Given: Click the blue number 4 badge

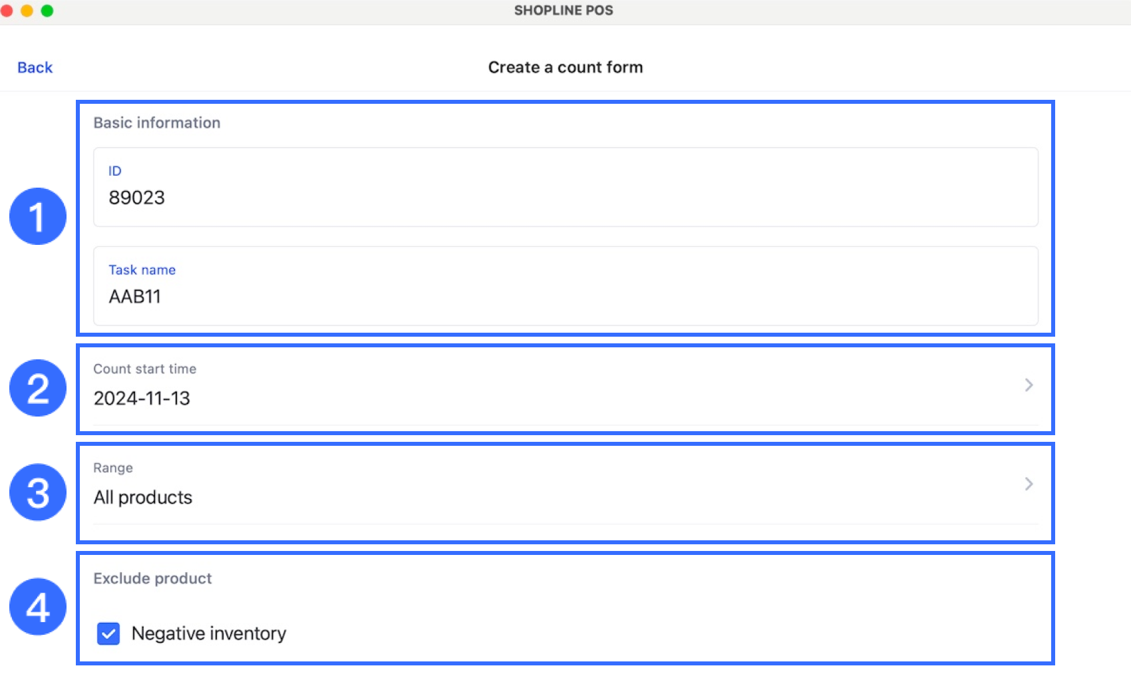Looking at the screenshot, I should 38,607.
